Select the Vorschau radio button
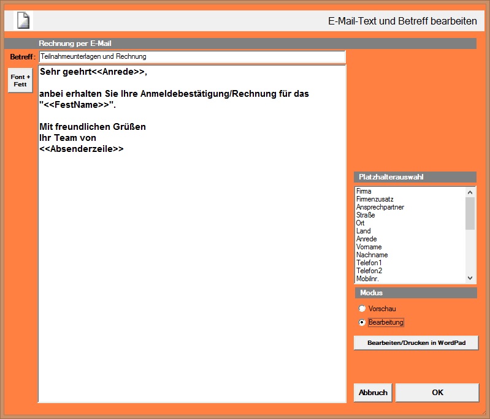This screenshot has width=490, height=419. pyautogui.click(x=362, y=309)
